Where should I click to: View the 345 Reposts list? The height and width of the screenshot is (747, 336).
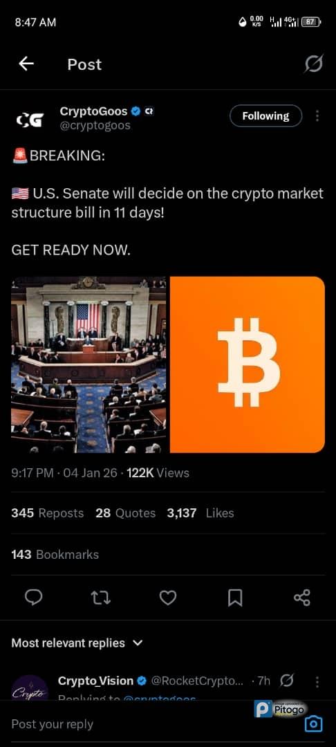click(47, 513)
